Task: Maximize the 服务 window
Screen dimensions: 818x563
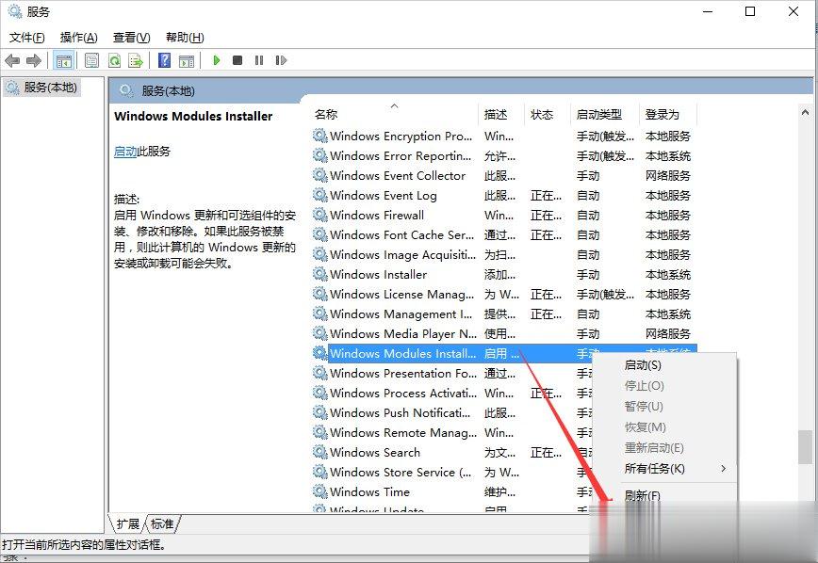Action: coord(750,11)
